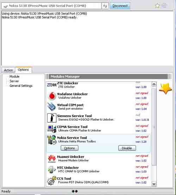The width and height of the screenshot is (176, 195).
Task: Click the refresh ports icon beside Disconnect
Action: click(105, 6)
